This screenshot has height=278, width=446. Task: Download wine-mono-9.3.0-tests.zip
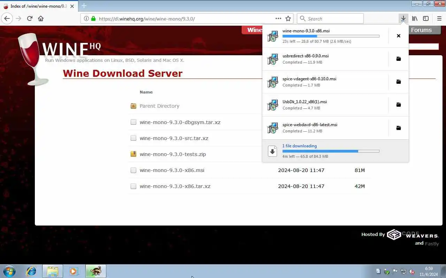[x=172, y=154]
